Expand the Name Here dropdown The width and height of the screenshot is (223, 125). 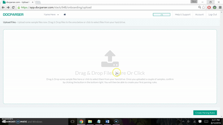(x=51, y=15)
